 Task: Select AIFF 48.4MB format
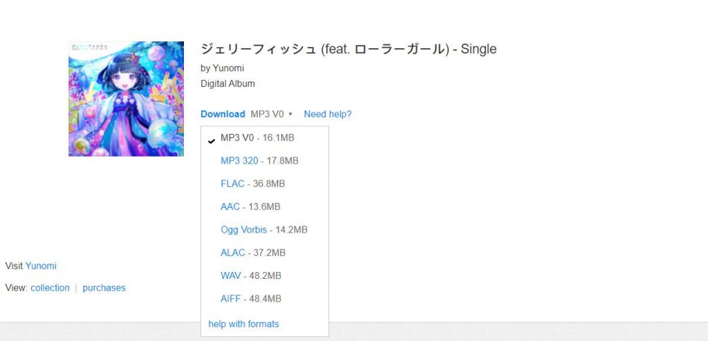click(x=230, y=299)
